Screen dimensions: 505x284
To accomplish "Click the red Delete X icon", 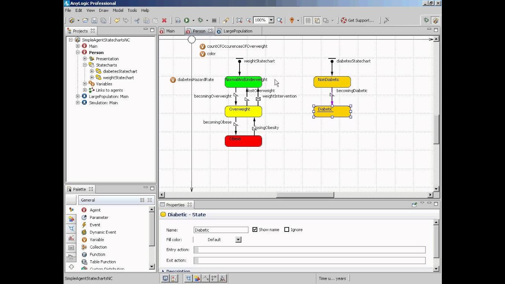I will pos(164,20).
